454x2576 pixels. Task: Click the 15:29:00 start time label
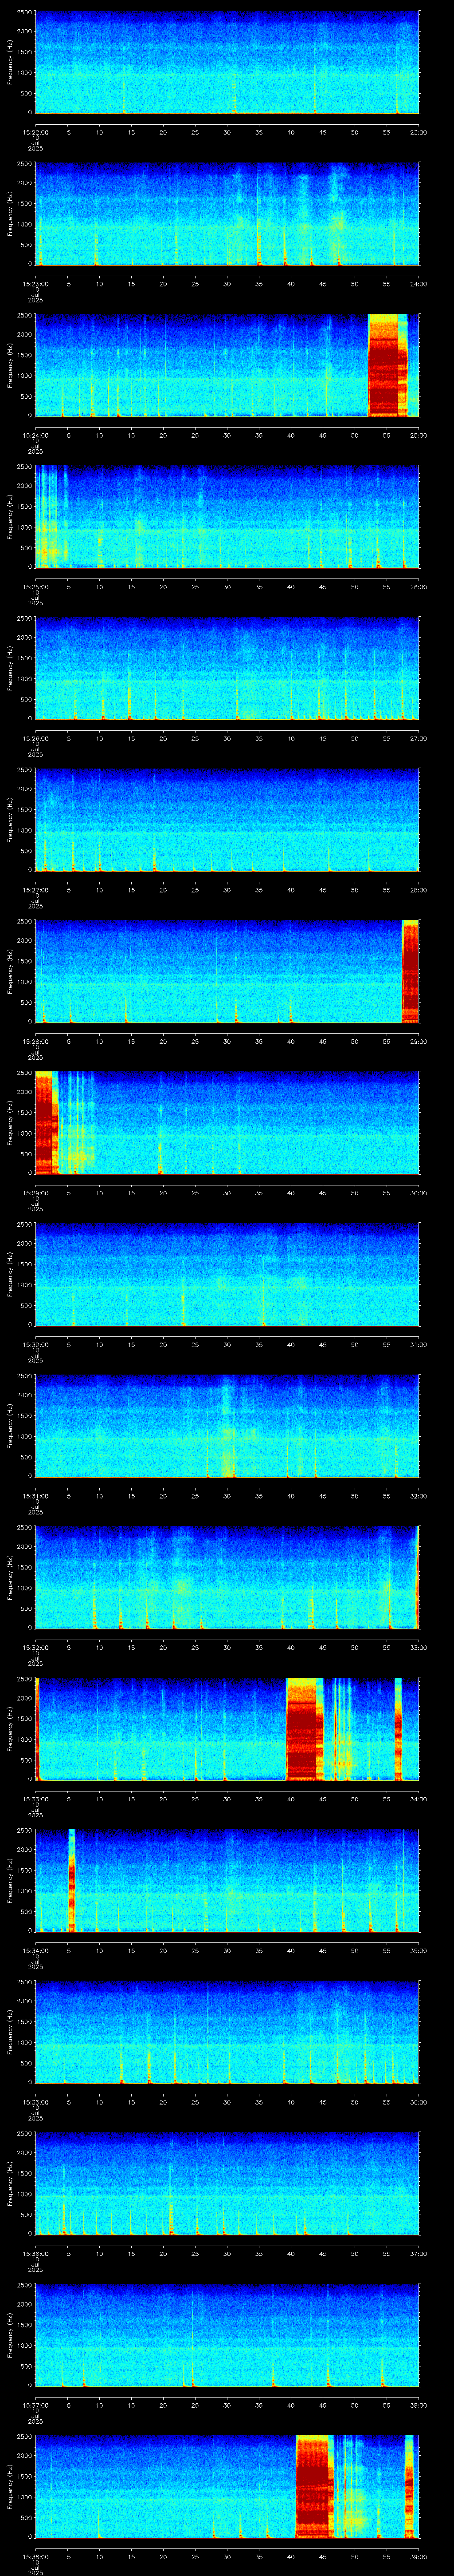click(x=35, y=1193)
